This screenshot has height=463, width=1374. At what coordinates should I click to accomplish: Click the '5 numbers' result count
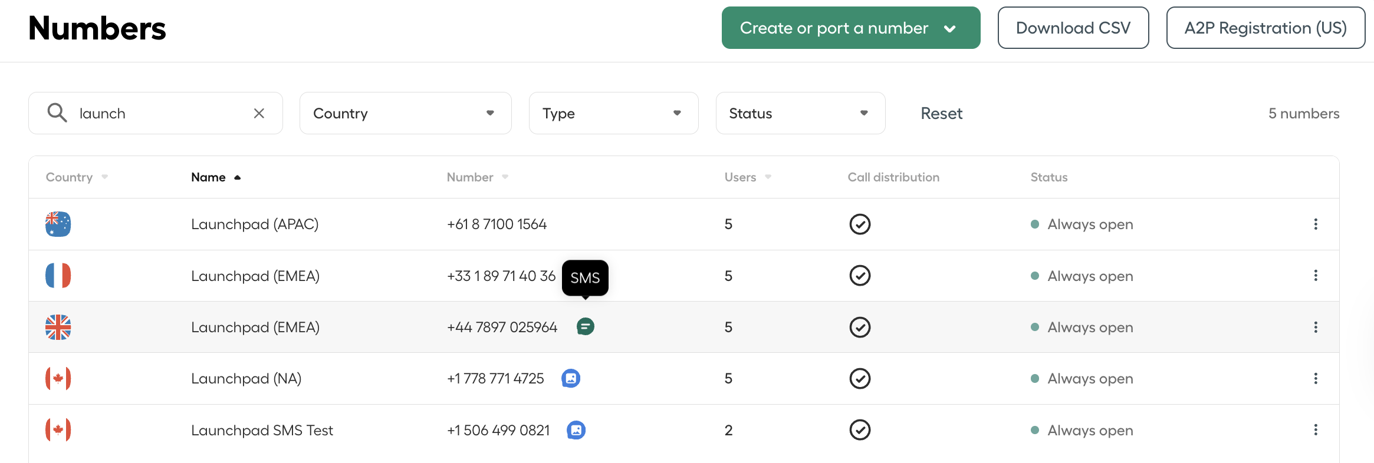(1304, 113)
